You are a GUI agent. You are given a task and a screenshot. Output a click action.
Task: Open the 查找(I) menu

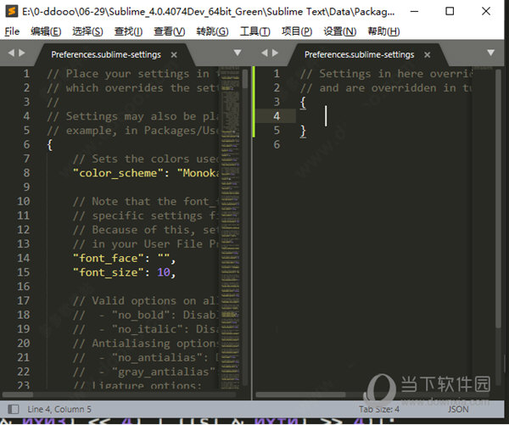point(128,31)
